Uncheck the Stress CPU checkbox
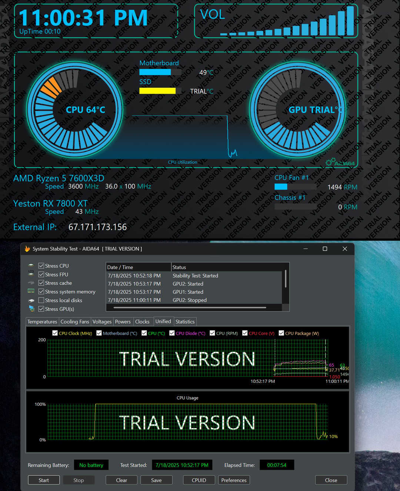 [x=41, y=266]
